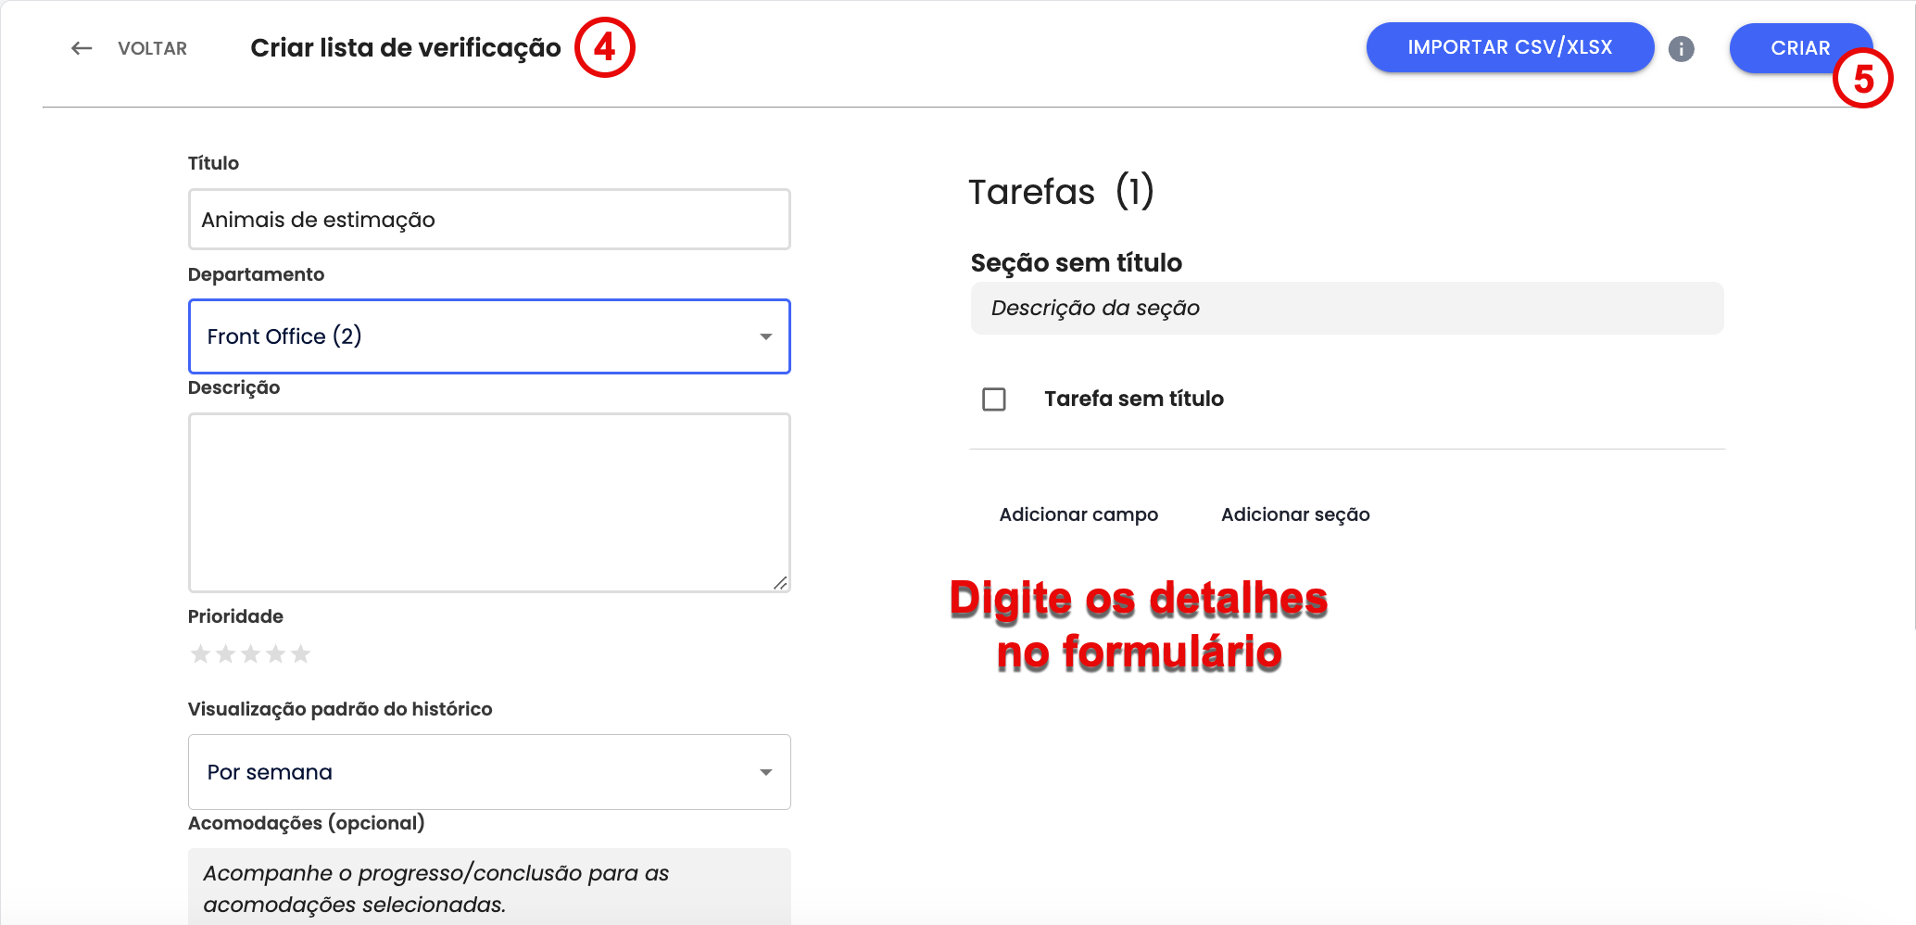
Task: Click Adicionar campo
Action: tap(1078, 514)
